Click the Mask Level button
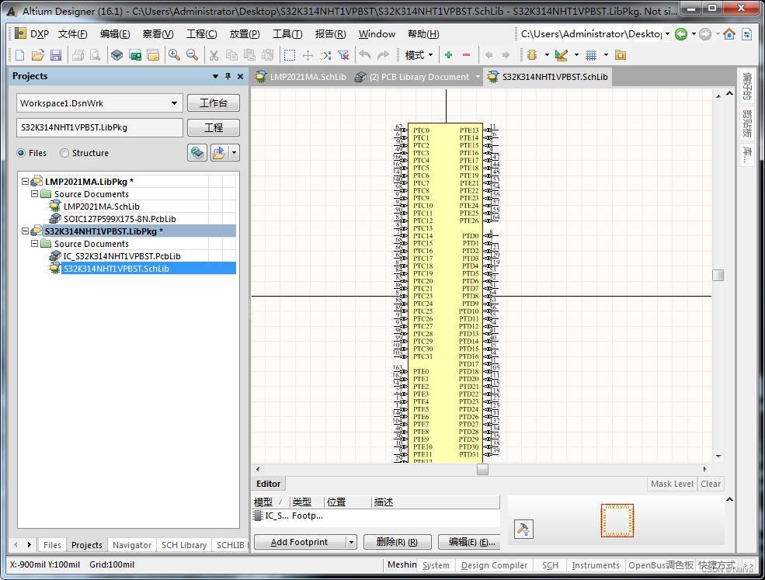765x580 pixels. point(672,484)
